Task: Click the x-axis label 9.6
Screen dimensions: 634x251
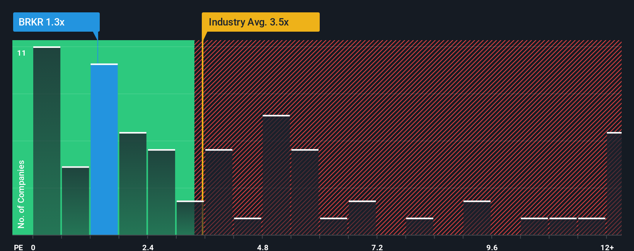Action: click(x=492, y=247)
